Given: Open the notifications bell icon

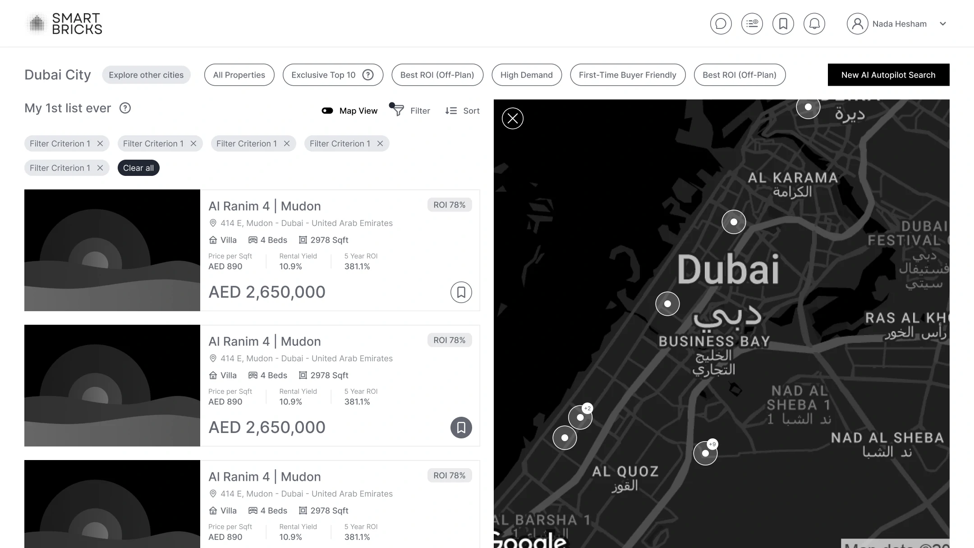Looking at the screenshot, I should 814,23.
